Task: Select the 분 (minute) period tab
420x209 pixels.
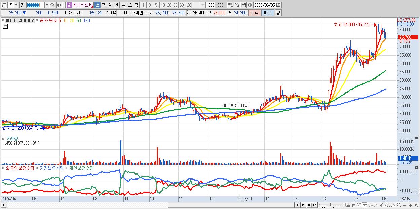Action: (123, 5)
